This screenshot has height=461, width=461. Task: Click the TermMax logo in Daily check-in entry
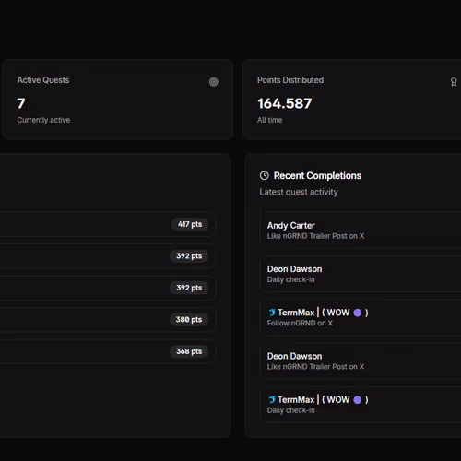272,399
